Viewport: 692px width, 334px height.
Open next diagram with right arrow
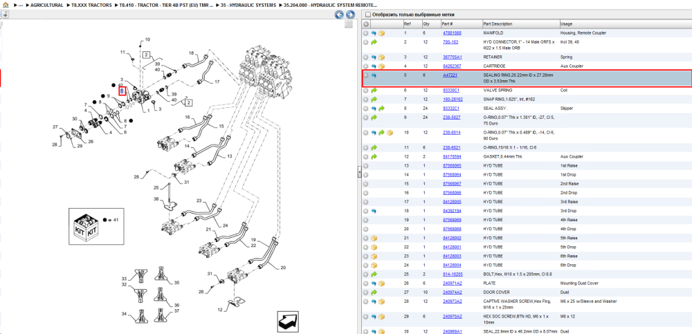(350, 15)
